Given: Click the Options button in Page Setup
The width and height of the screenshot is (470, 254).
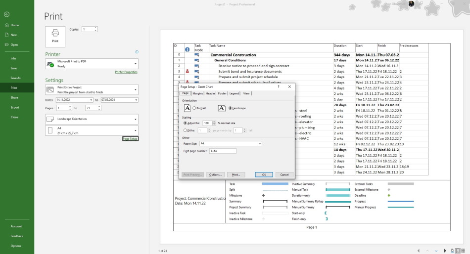Looking at the screenshot, I should 215,174.
